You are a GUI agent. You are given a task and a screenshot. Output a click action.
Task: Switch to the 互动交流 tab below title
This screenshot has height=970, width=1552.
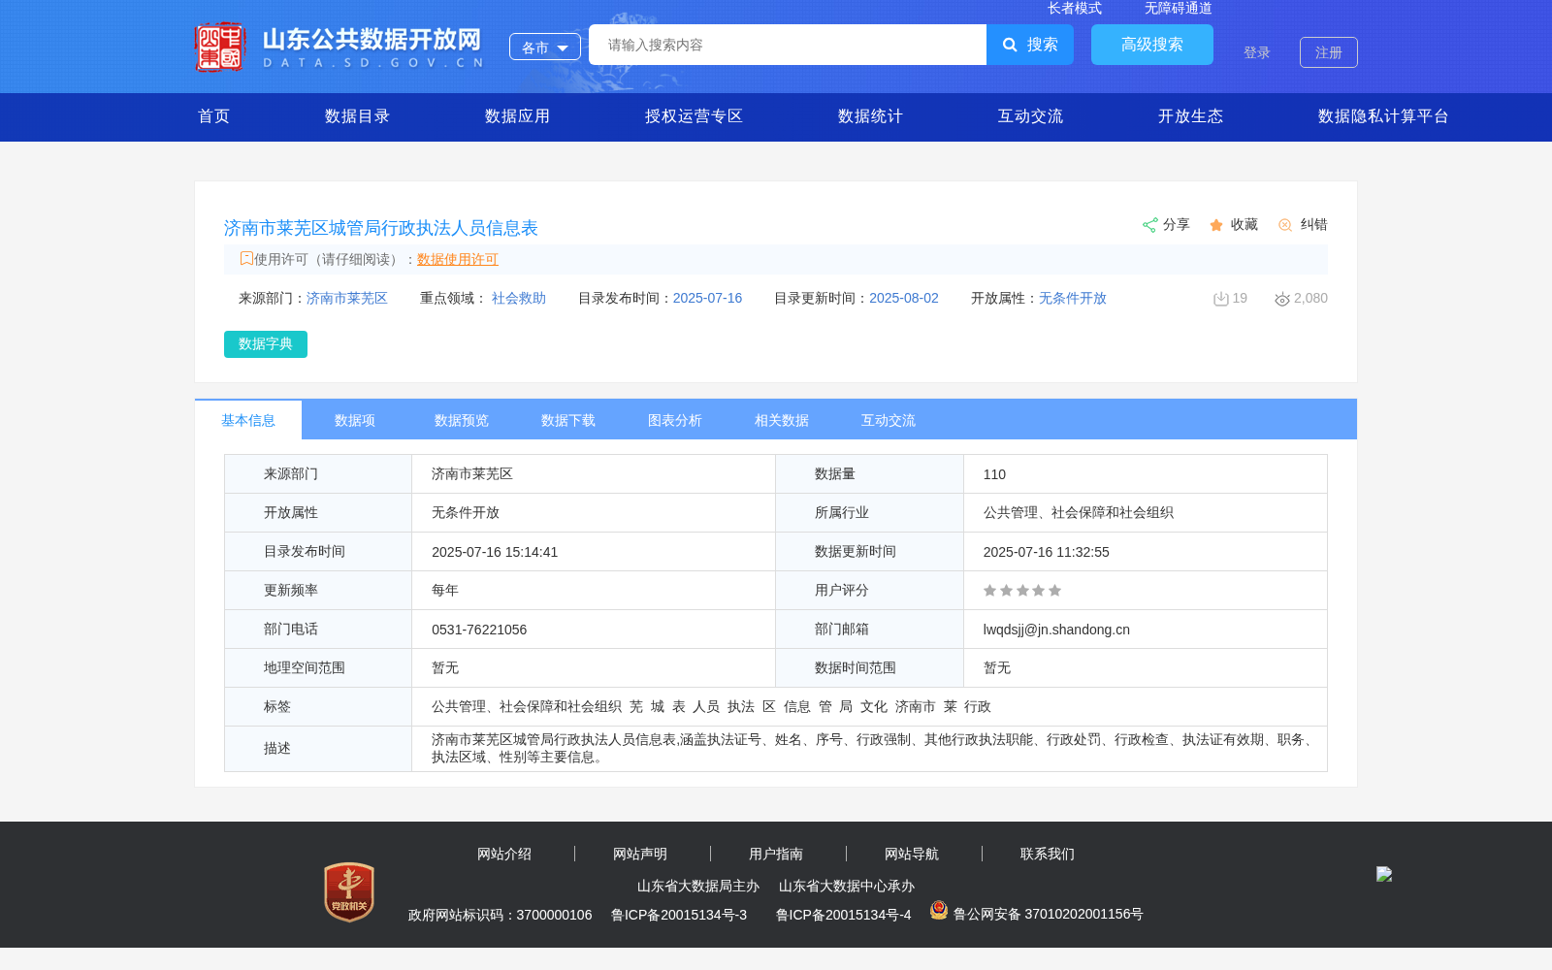(x=889, y=420)
